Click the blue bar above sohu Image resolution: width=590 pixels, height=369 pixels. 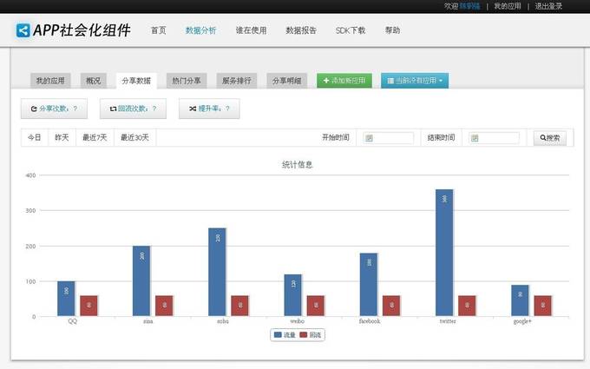(x=217, y=272)
